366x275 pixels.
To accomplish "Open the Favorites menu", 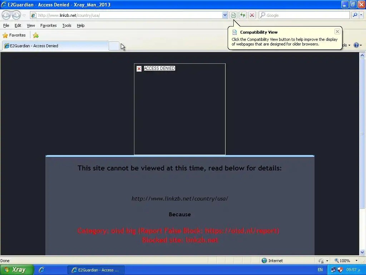I will click(48, 25).
